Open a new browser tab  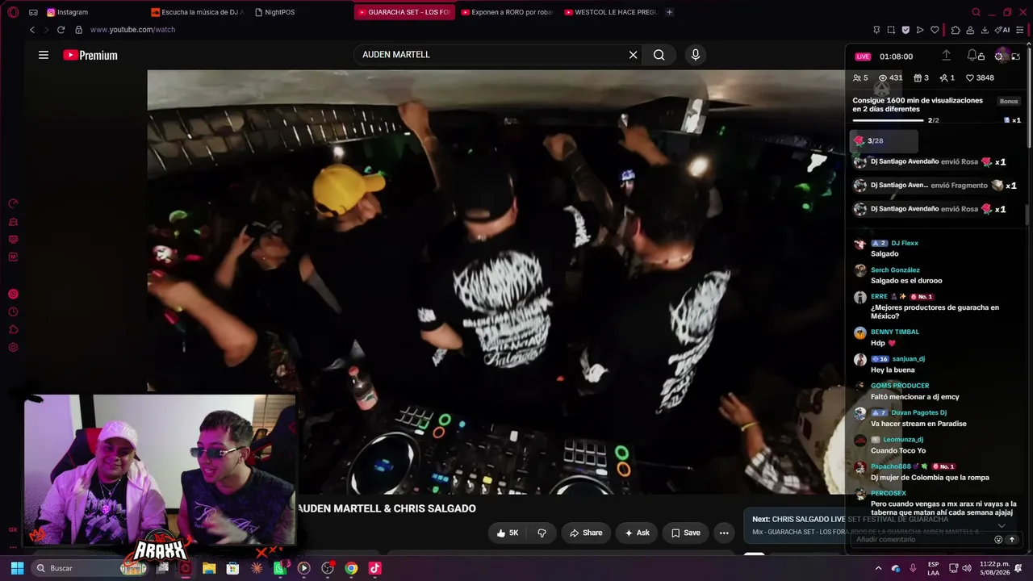(x=669, y=12)
